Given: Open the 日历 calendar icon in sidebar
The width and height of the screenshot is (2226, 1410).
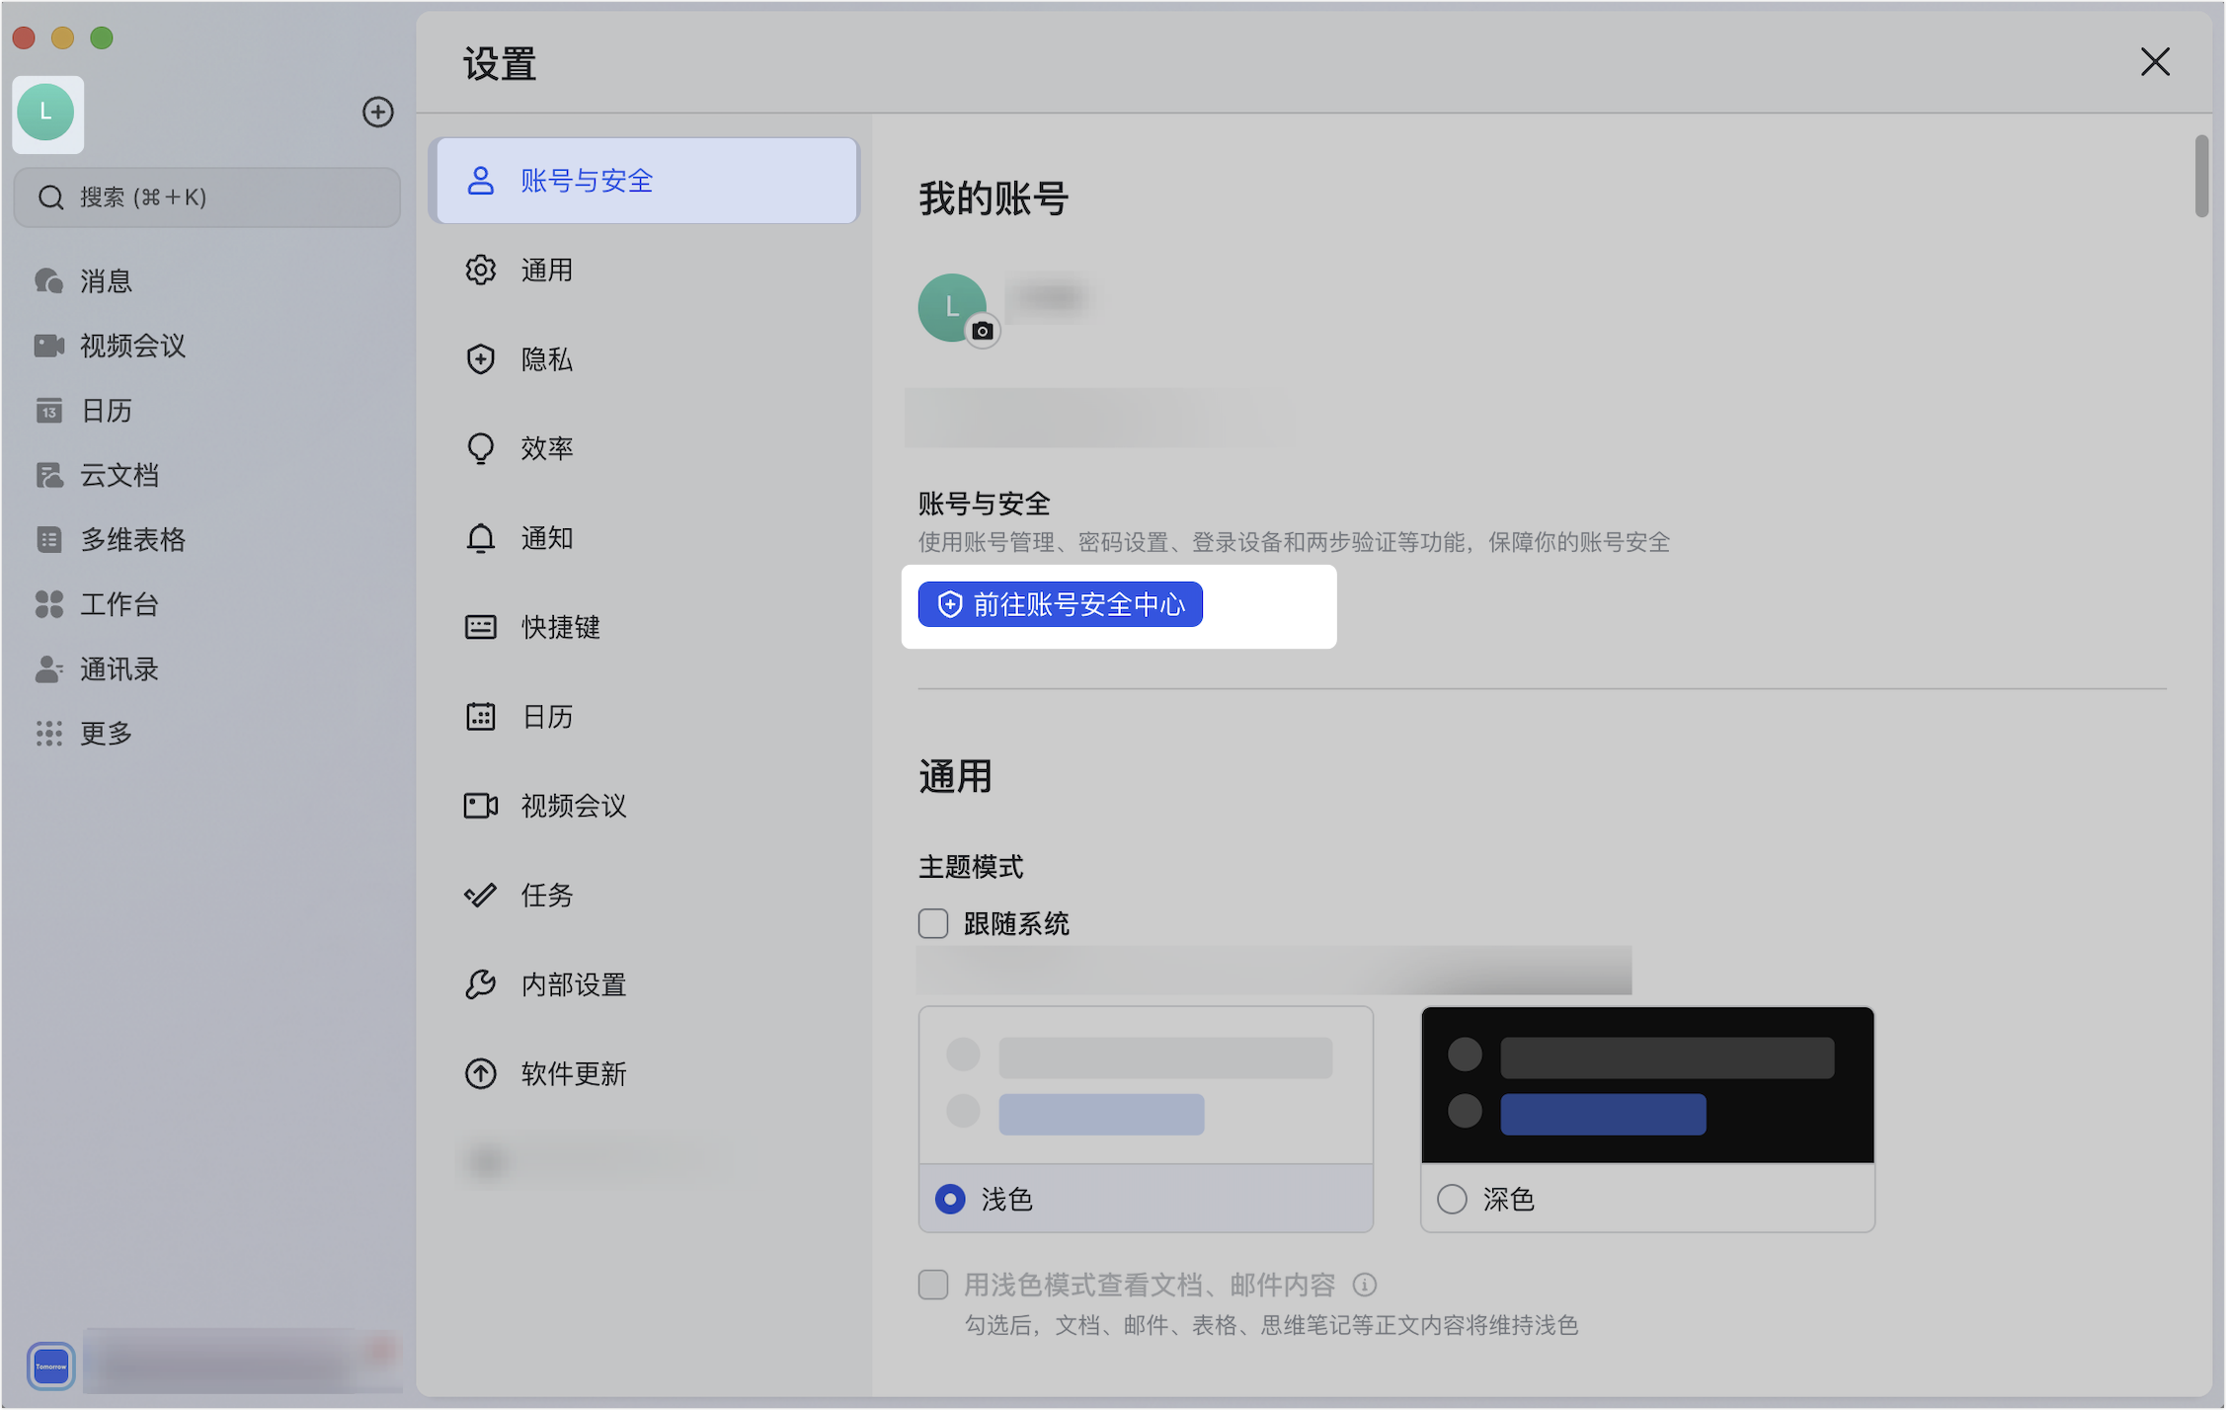Looking at the screenshot, I should tap(48, 411).
